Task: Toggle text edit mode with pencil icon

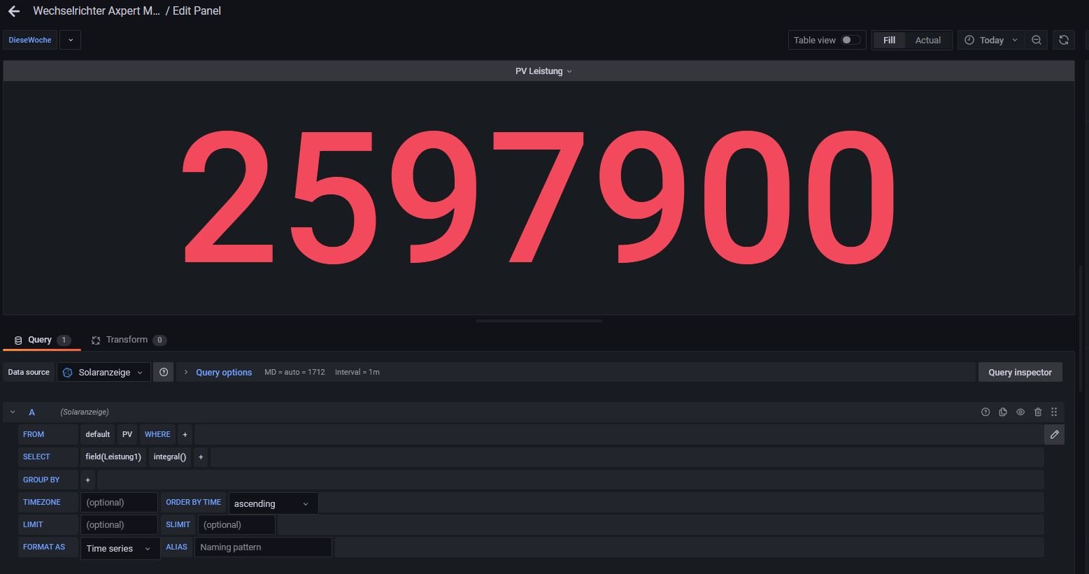Action: click(x=1054, y=434)
